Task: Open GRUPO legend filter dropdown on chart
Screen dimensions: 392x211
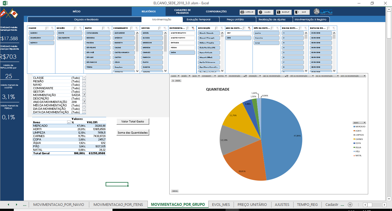Action: (x=364, y=122)
